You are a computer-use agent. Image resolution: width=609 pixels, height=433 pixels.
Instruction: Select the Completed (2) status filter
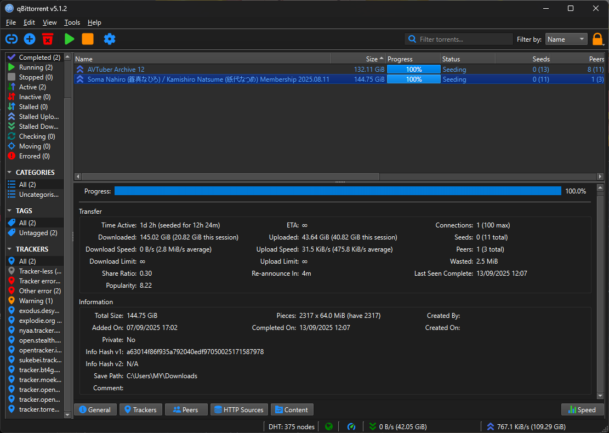(34, 58)
